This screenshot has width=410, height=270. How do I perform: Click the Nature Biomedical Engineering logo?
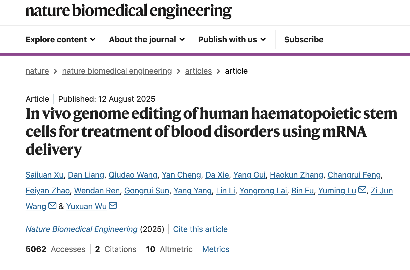point(128,11)
